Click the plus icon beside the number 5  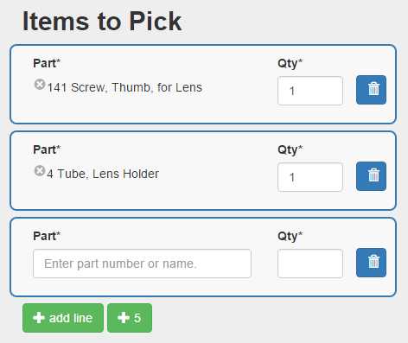(124, 318)
